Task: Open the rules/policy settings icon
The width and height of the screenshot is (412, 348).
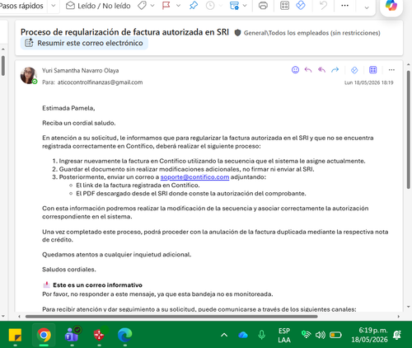Action: click(234, 6)
